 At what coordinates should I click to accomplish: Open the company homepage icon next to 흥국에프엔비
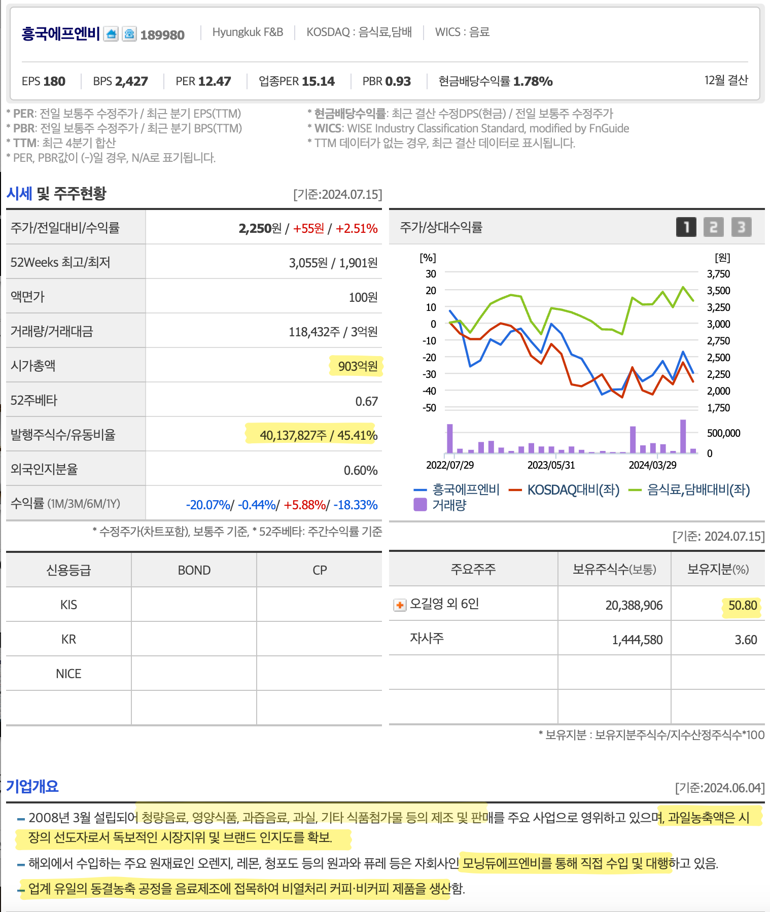(x=111, y=34)
